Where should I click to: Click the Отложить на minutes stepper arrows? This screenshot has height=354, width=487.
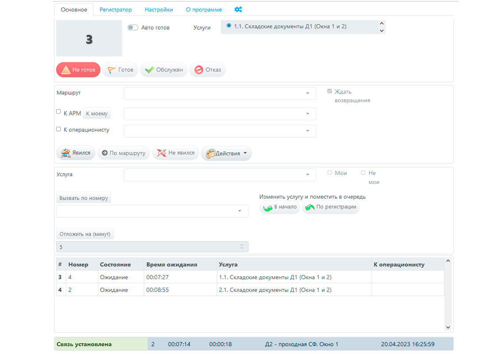242,246
